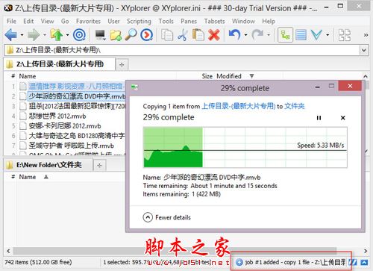Viewport: 373px width, 271px height.
Task: Open Back button history dropdown arrow
Action: point(22,35)
